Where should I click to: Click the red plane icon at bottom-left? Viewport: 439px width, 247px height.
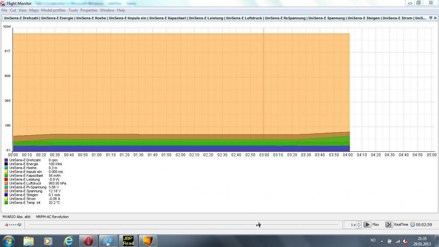[7, 225]
